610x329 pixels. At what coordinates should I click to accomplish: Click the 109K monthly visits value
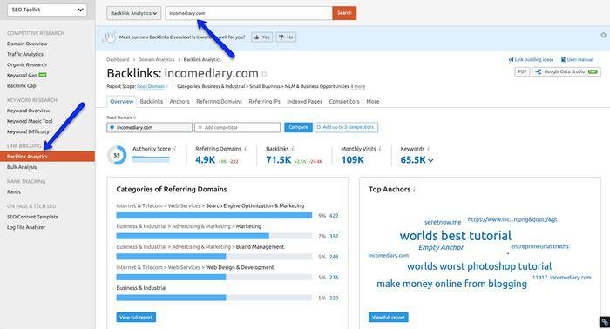click(x=352, y=160)
